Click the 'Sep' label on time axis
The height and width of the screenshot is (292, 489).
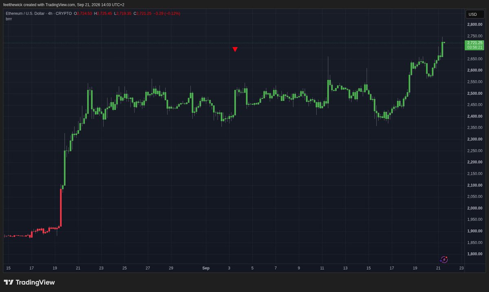point(206,268)
